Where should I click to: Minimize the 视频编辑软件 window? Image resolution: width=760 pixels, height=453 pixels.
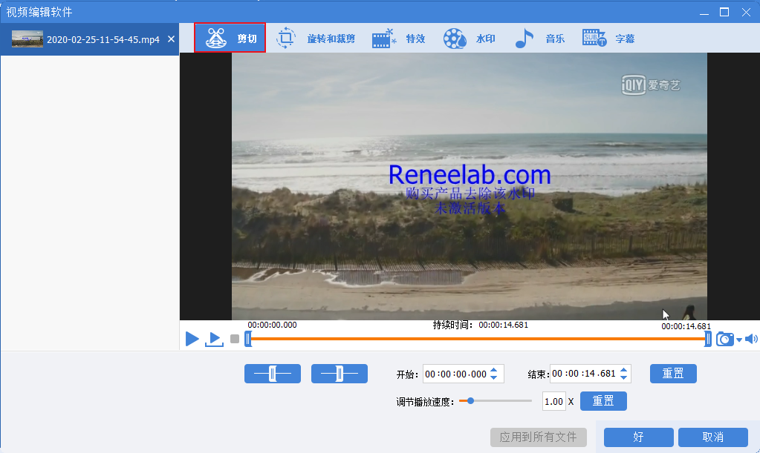click(x=704, y=13)
